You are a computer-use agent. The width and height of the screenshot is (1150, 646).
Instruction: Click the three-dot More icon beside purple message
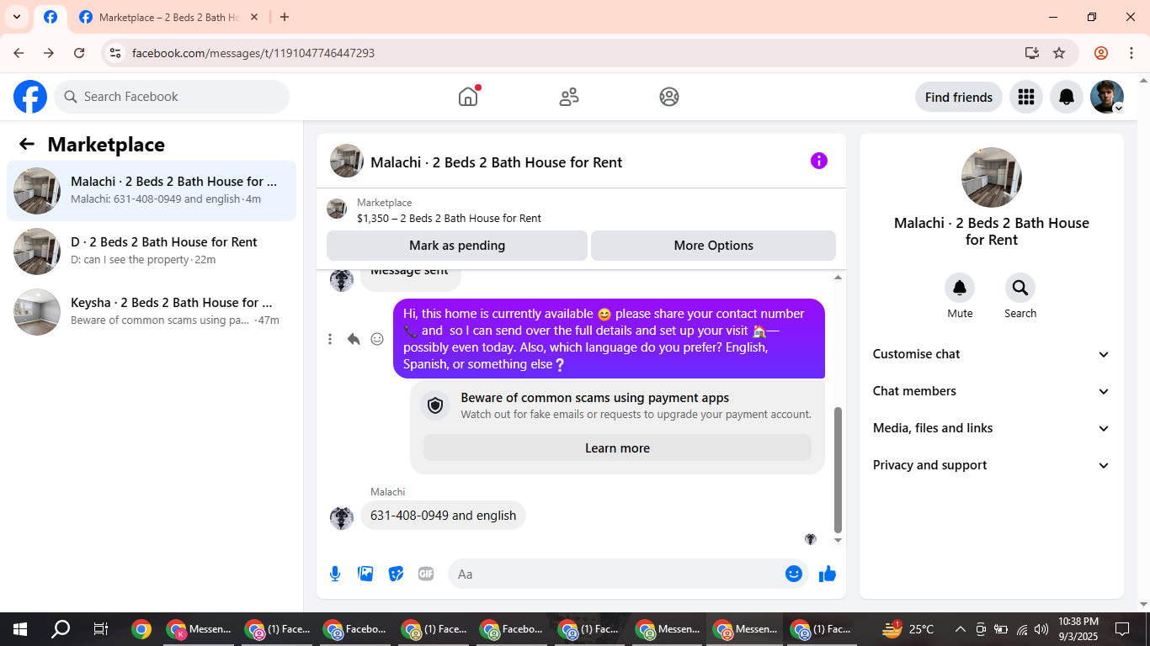330,339
